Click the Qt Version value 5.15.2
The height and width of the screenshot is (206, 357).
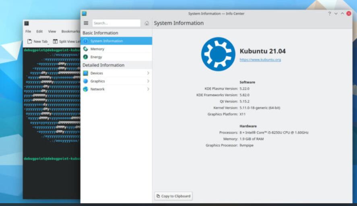tap(244, 101)
